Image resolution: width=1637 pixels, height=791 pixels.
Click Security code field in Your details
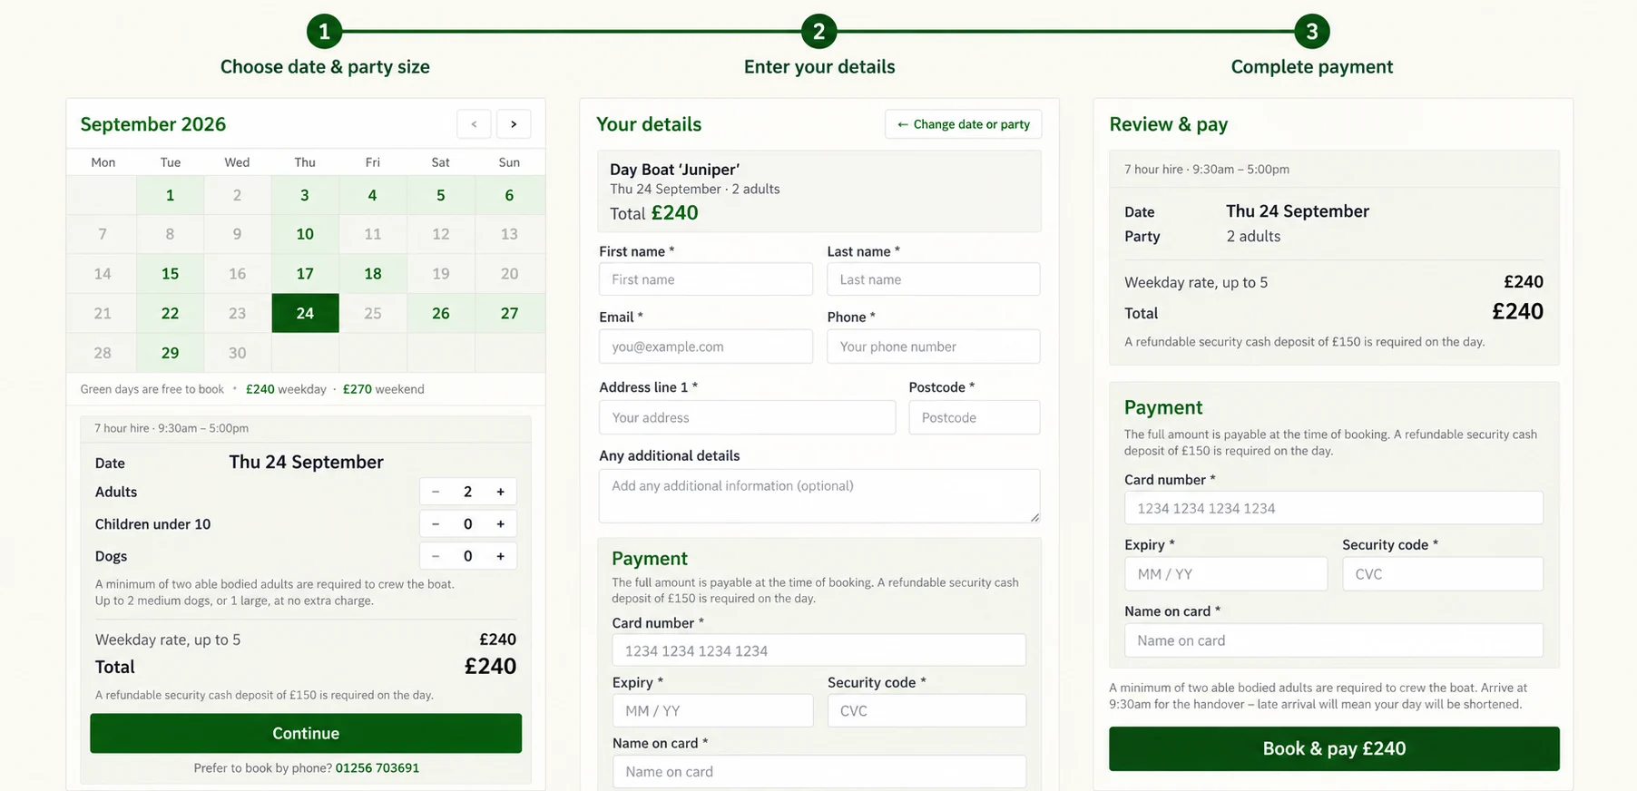click(x=926, y=710)
